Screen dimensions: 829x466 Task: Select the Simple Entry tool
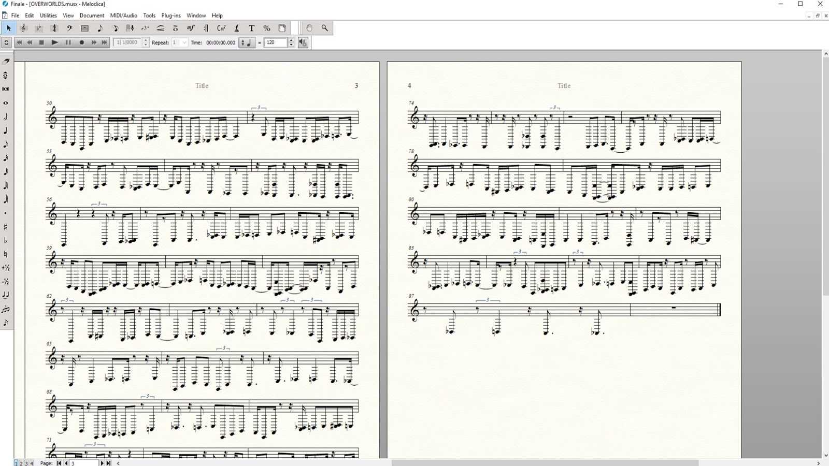100,28
